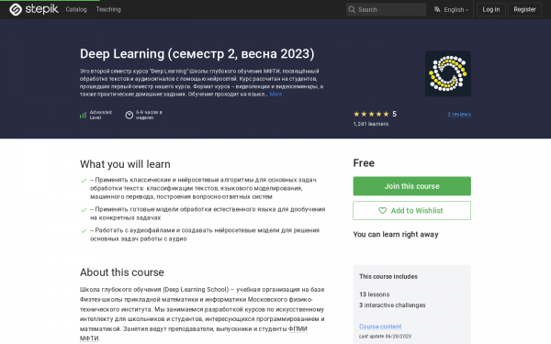
Task: Click the More link in description
Action: (275, 94)
